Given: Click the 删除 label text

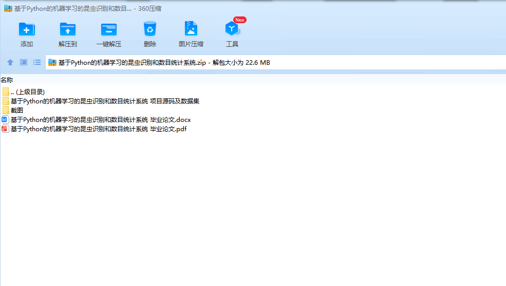Looking at the screenshot, I should (149, 44).
